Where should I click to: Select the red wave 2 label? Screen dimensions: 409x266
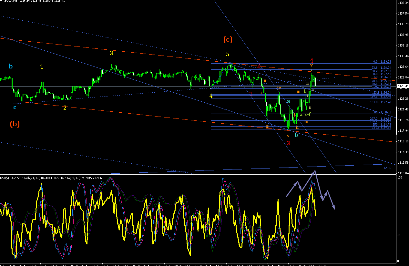point(259,66)
